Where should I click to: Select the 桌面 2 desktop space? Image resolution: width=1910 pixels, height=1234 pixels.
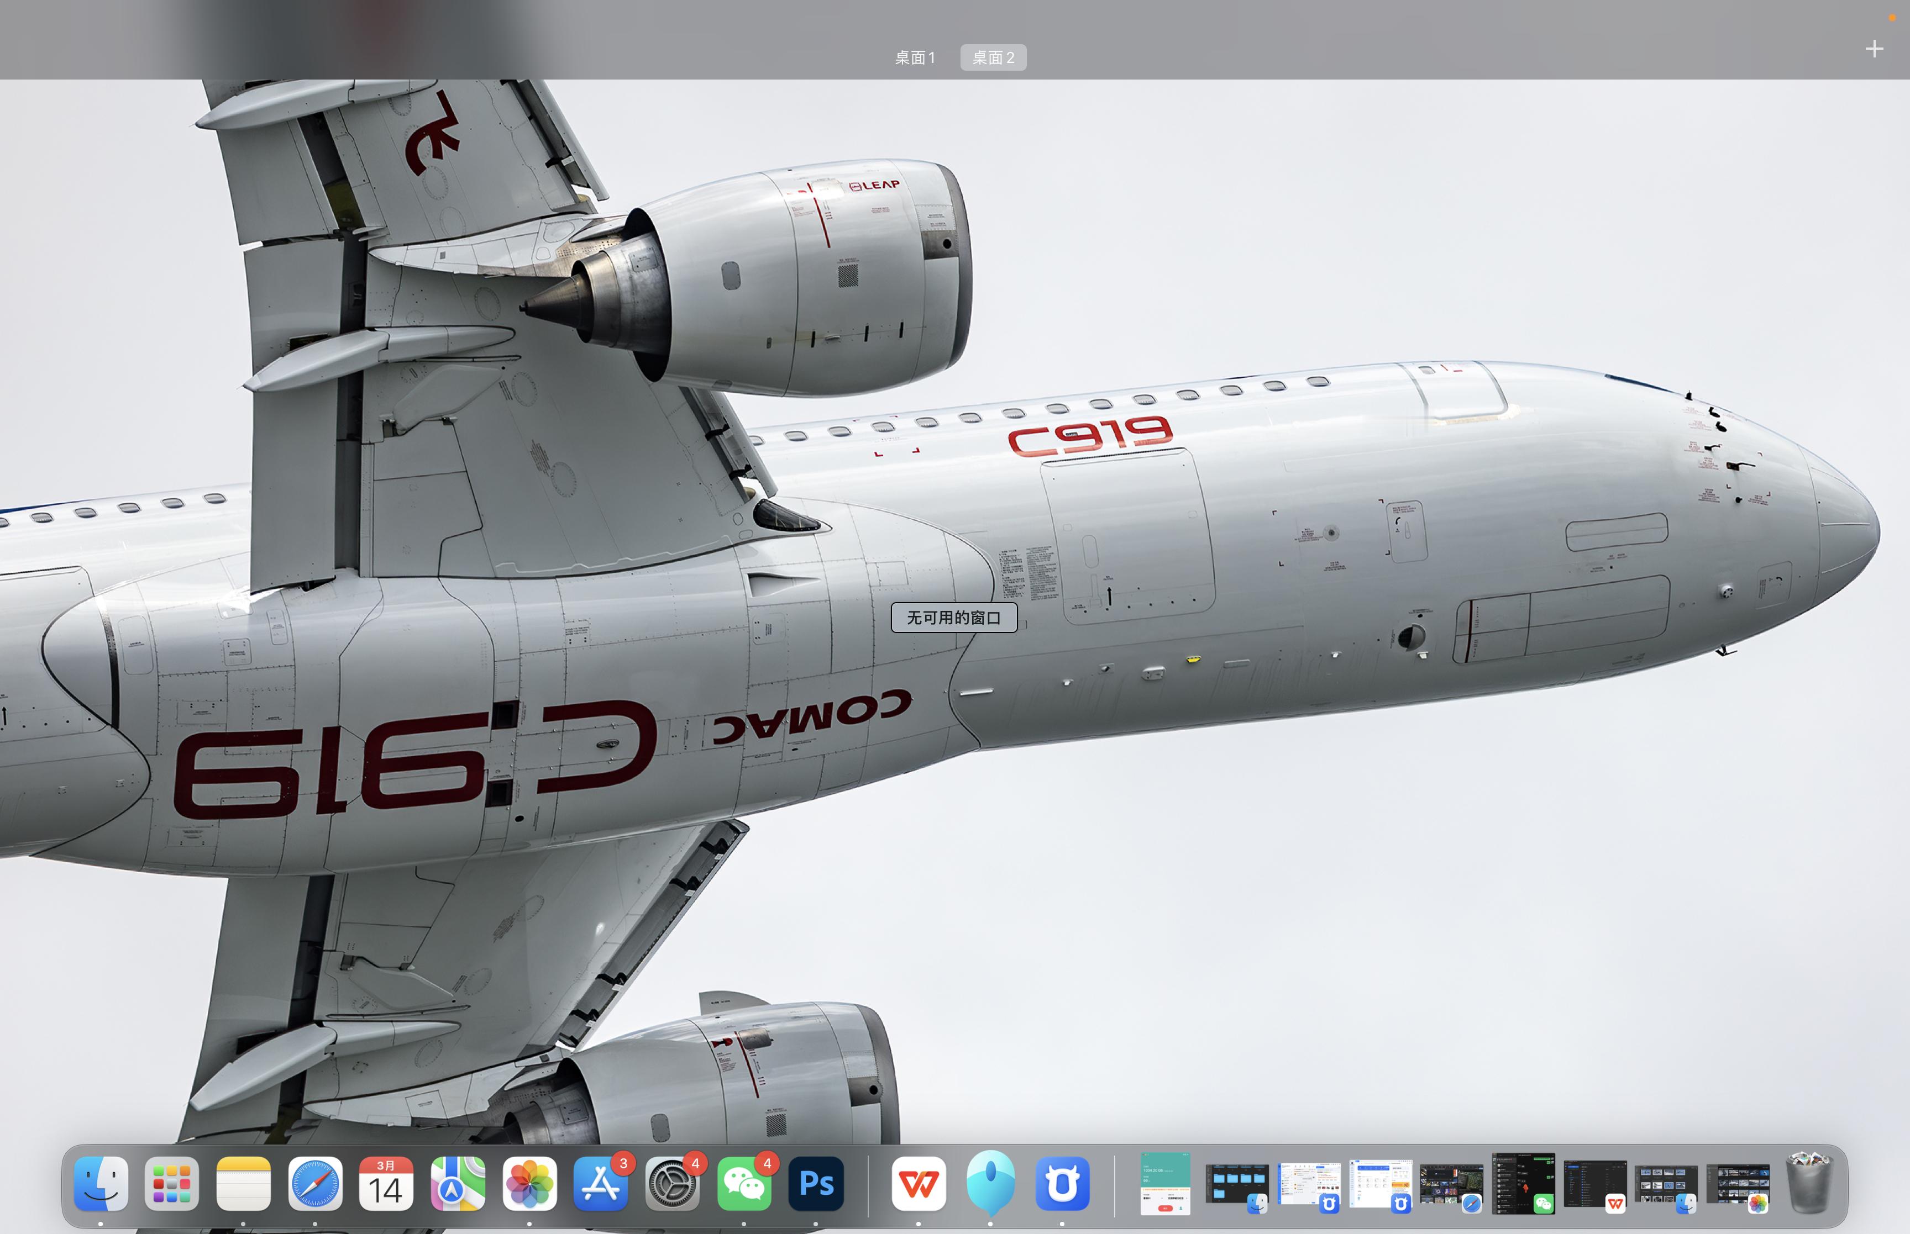click(x=993, y=57)
